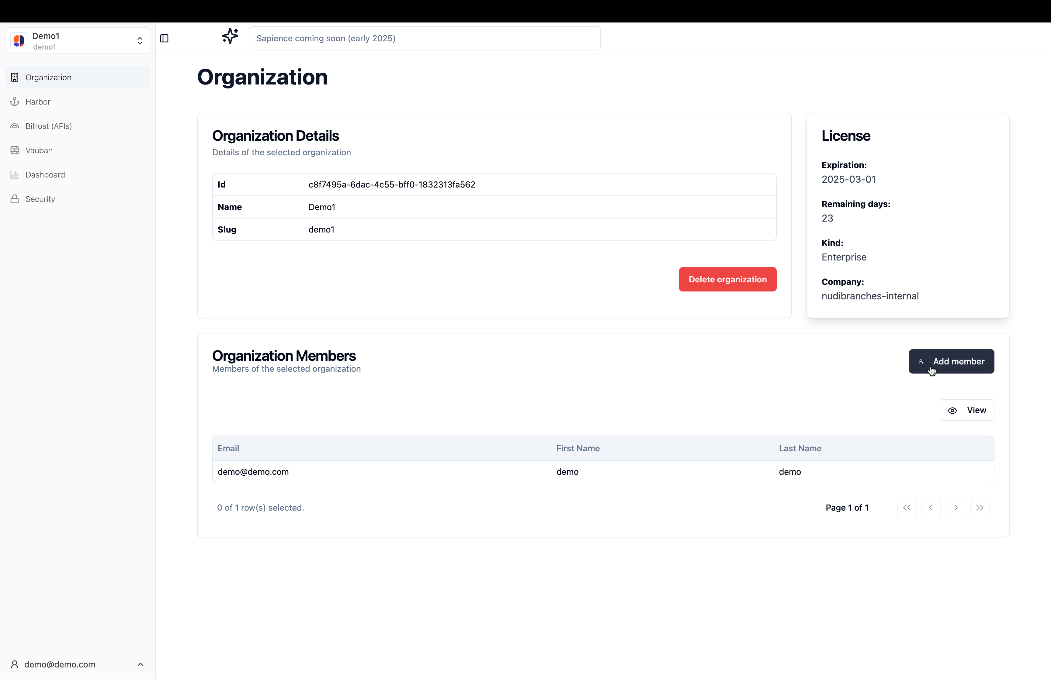
Task: Click the Sapience sparkle icon
Action: click(x=230, y=36)
